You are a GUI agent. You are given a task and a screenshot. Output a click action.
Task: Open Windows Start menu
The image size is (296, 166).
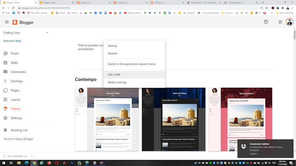pos(3,163)
